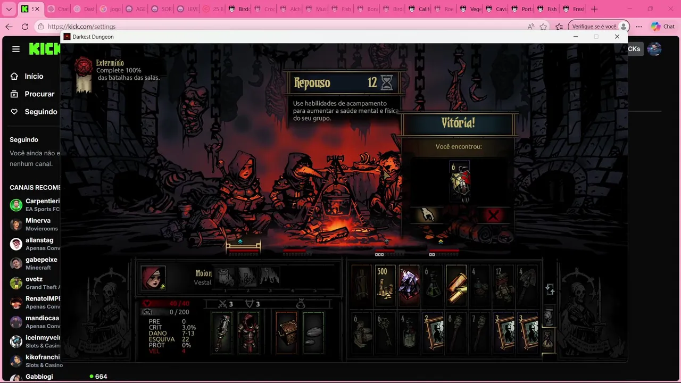Viewport: 681px width, 383px height.
Task: Click Moion's mace weapon slot
Action: pos(221,332)
